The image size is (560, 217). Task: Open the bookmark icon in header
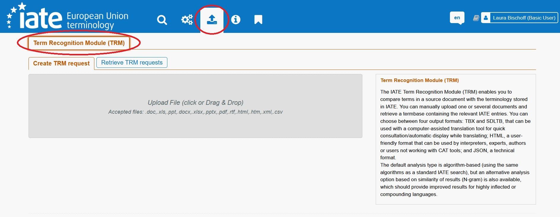pos(258,20)
